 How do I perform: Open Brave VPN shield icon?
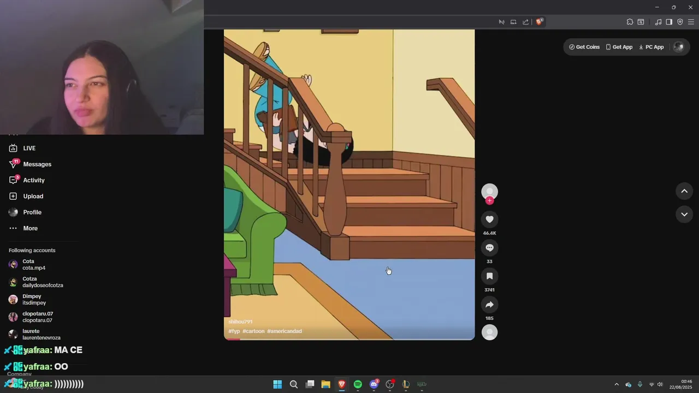(x=680, y=22)
